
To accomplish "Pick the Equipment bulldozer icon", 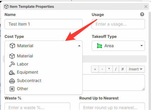I will pos(12,72).
